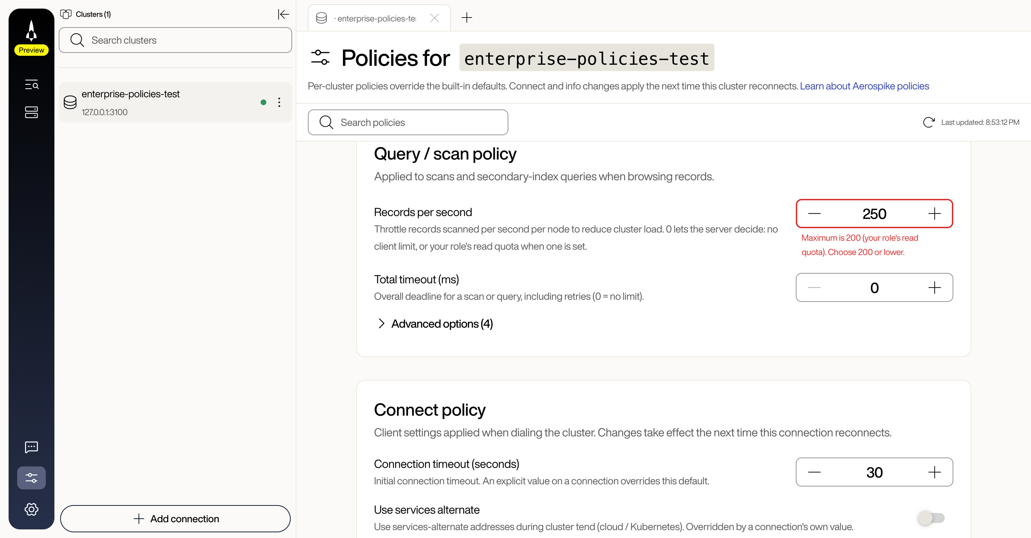Click the green connection status dot
Viewport: 1031px width, 538px height.
263,102
